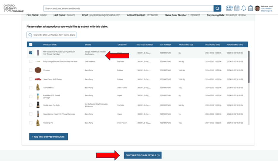
Task: Click the 123 Cannabis store link
Action: (x=266, y=9)
